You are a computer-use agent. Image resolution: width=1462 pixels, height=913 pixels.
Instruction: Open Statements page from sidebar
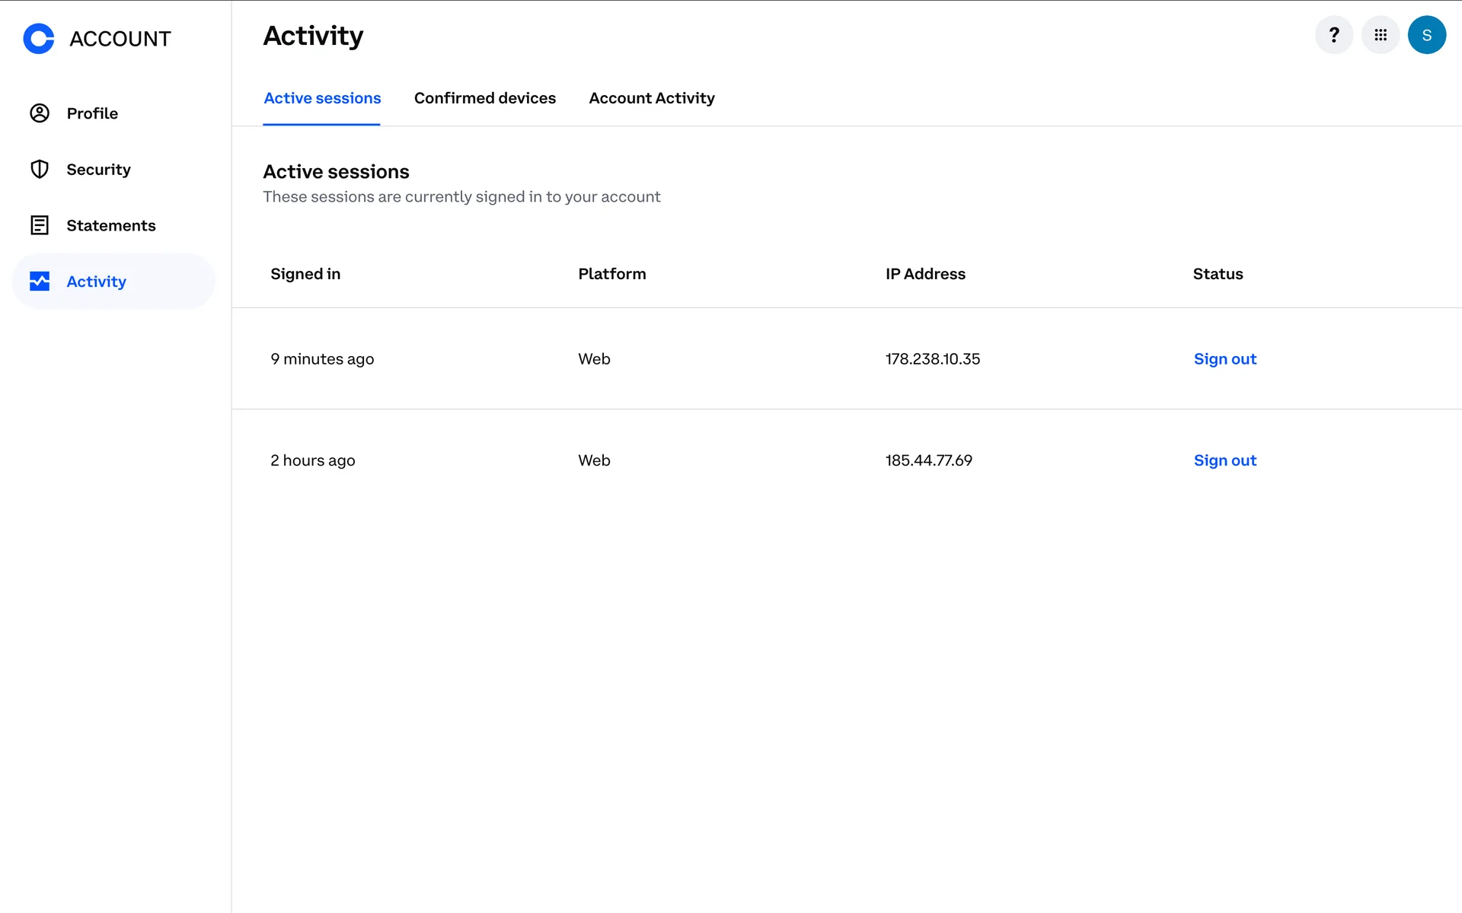[110, 226]
